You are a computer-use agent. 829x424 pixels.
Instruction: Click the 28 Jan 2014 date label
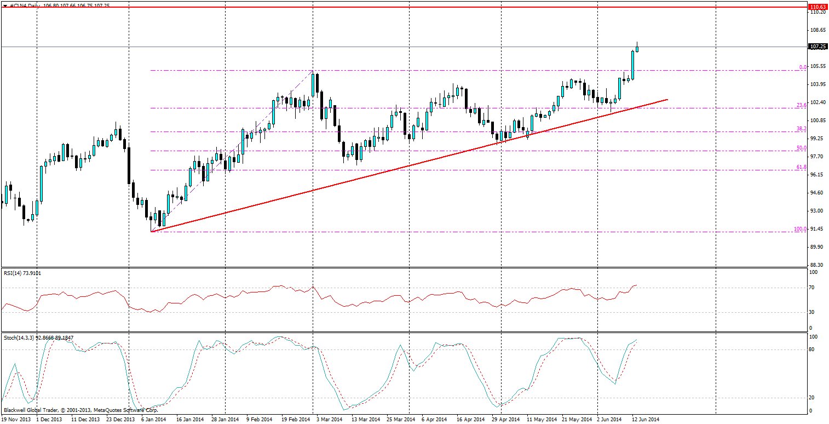[x=224, y=420]
